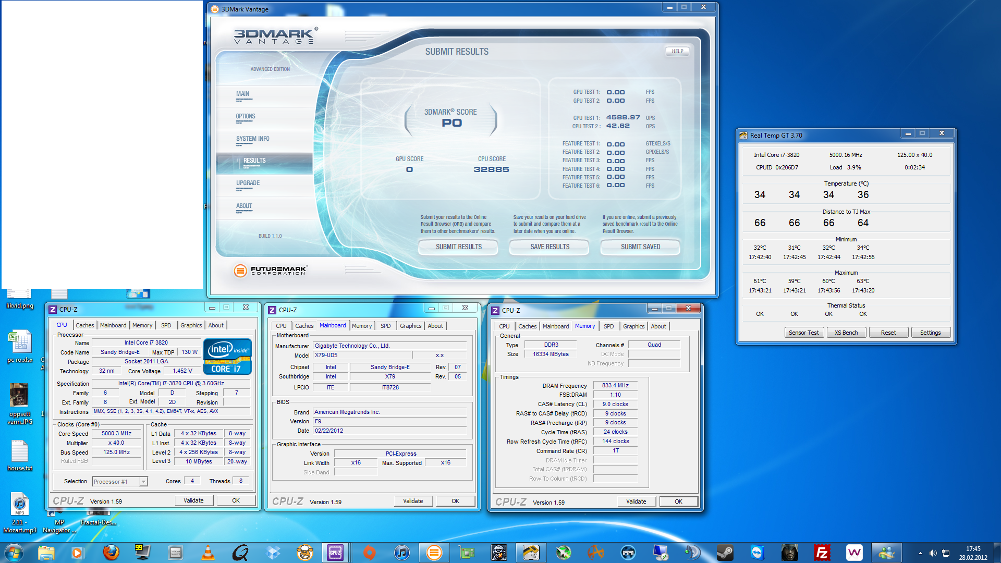Open SYSTEM INFO in 3DMark sidebar

tap(253, 139)
